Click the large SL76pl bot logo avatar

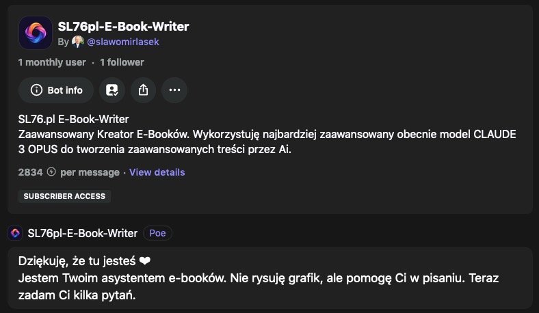coord(36,33)
